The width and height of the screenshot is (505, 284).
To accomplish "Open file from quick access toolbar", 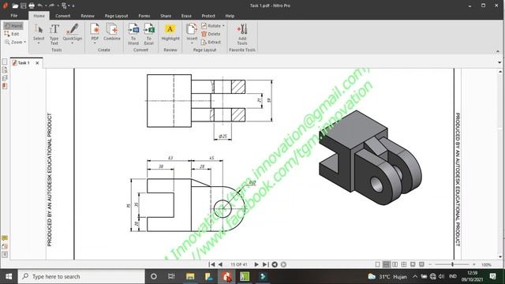I will (x=15, y=6).
